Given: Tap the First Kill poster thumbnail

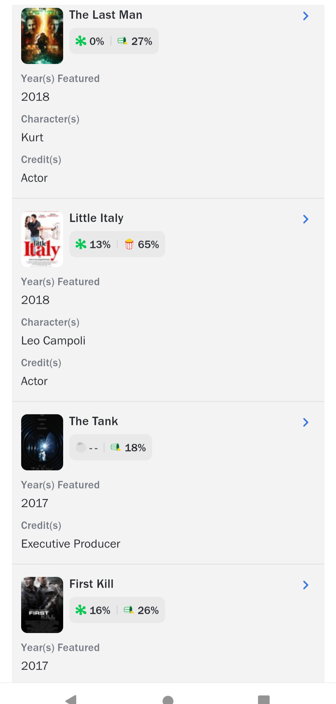Looking at the screenshot, I should point(42,605).
